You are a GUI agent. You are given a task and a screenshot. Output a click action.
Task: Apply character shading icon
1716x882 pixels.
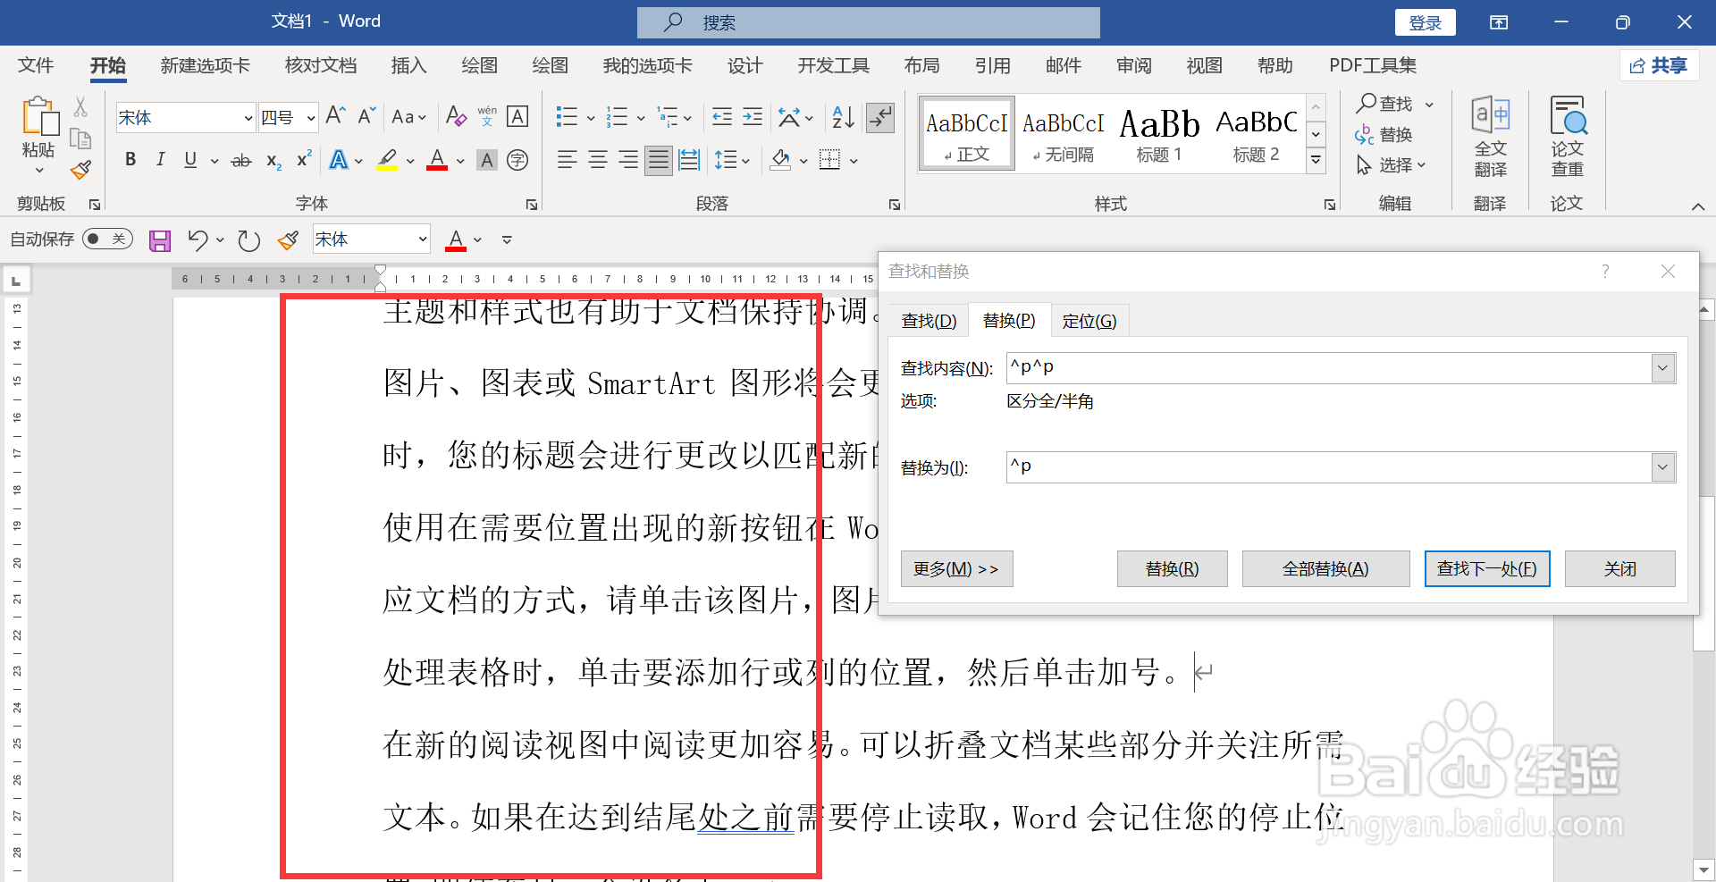(487, 160)
